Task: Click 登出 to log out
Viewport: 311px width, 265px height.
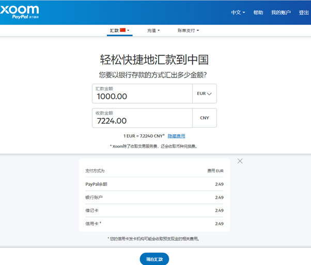Action: pyautogui.click(x=304, y=12)
